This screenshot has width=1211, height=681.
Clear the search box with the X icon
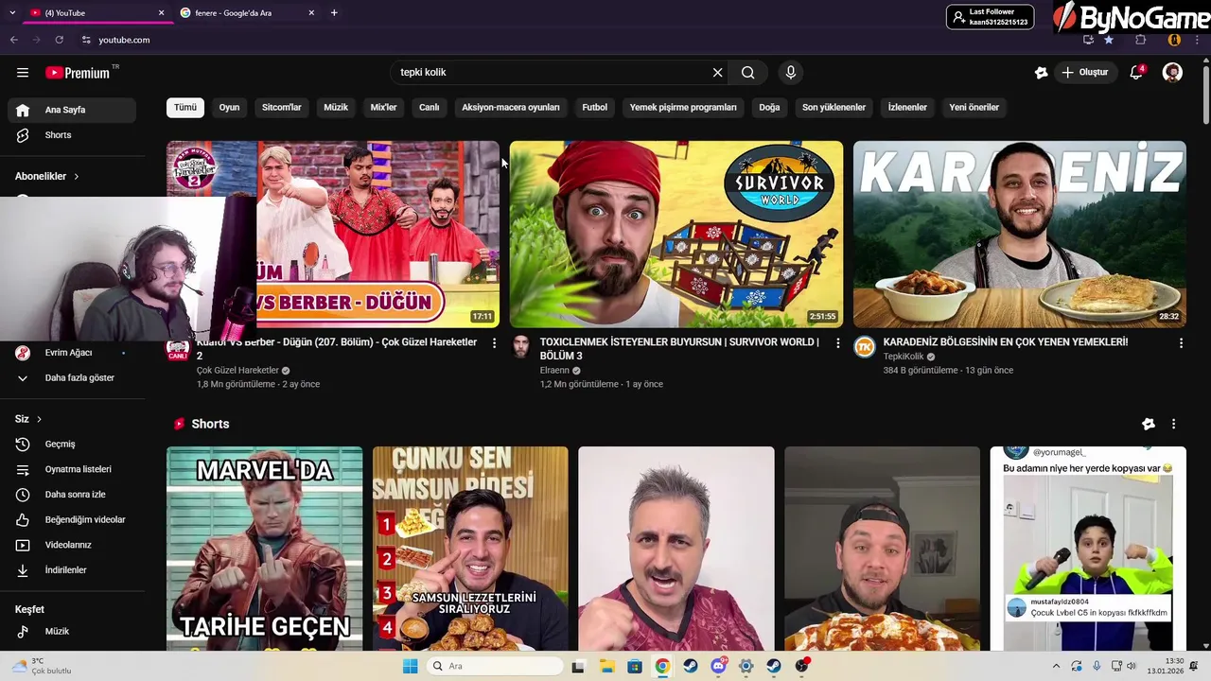click(x=717, y=73)
